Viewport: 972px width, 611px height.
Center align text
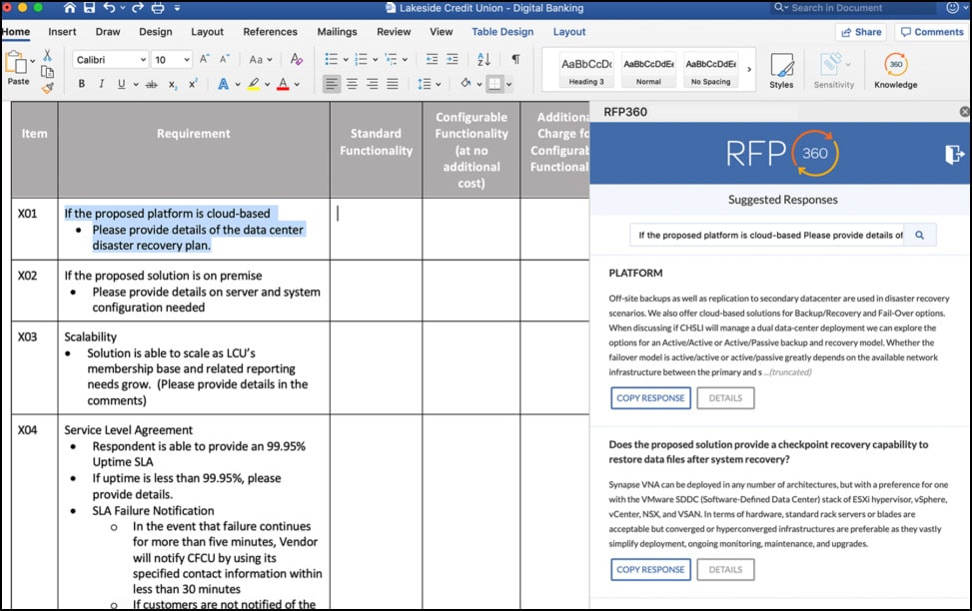click(x=352, y=84)
